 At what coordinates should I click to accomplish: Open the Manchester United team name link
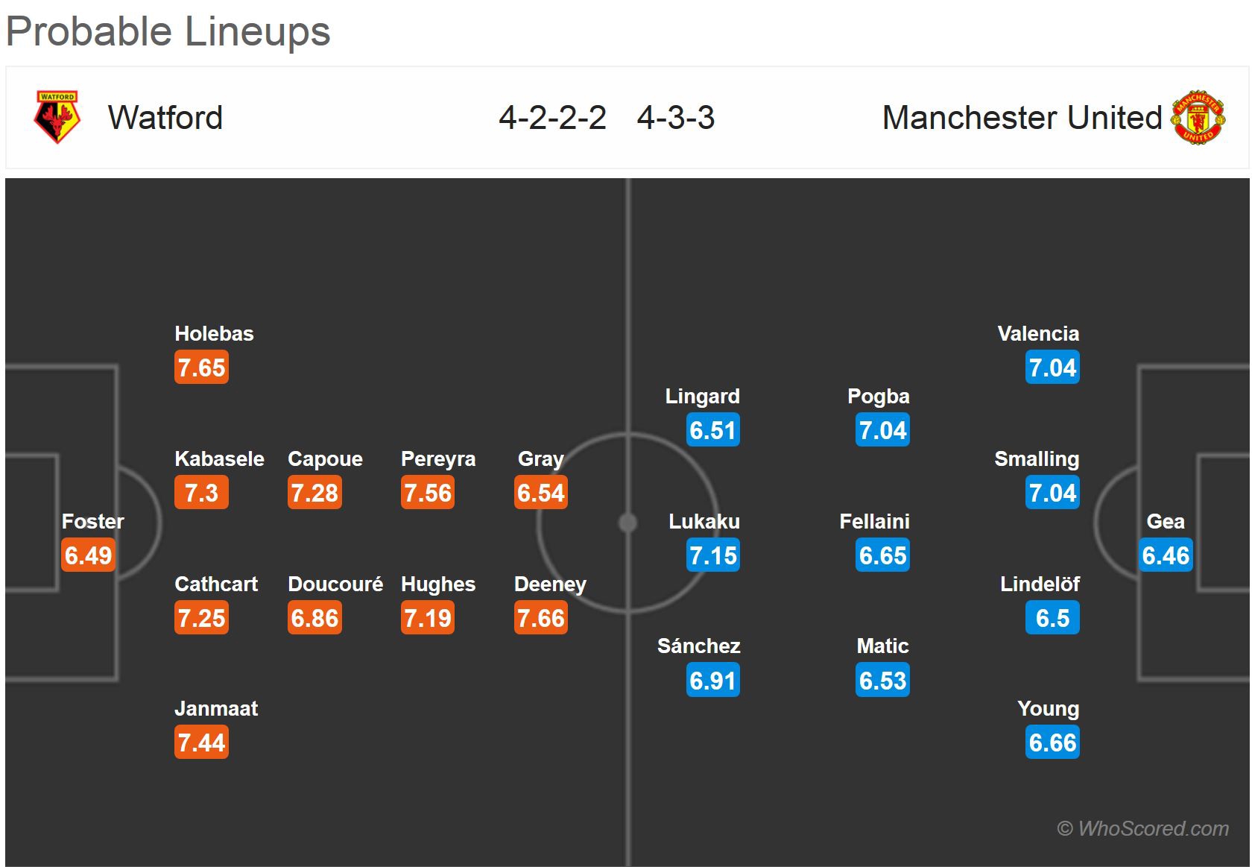[x=1022, y=118]
